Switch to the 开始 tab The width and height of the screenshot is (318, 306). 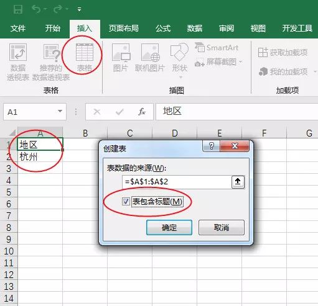pos(53,29)
